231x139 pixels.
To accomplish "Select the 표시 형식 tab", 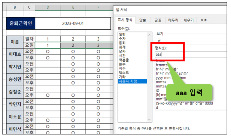I will point(125,20).
